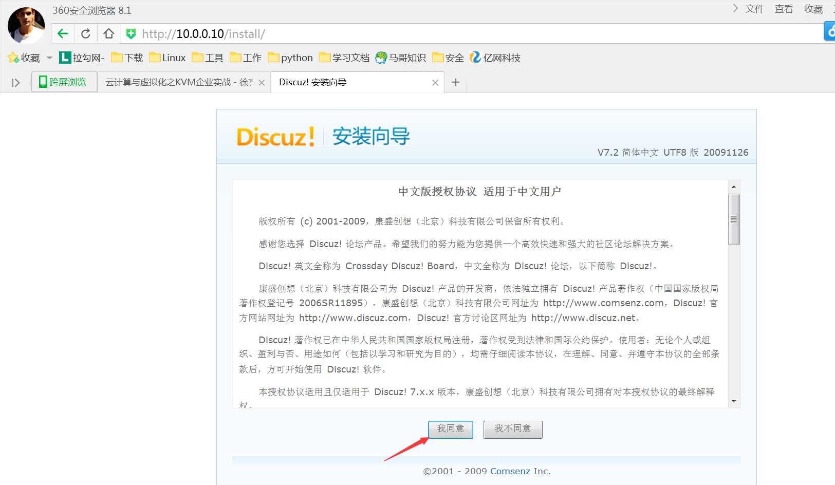Image resolution: width=835 pixels, height=485 pixels.
Task: Click the 我同意 agree button
Action: tap(451, 429)
